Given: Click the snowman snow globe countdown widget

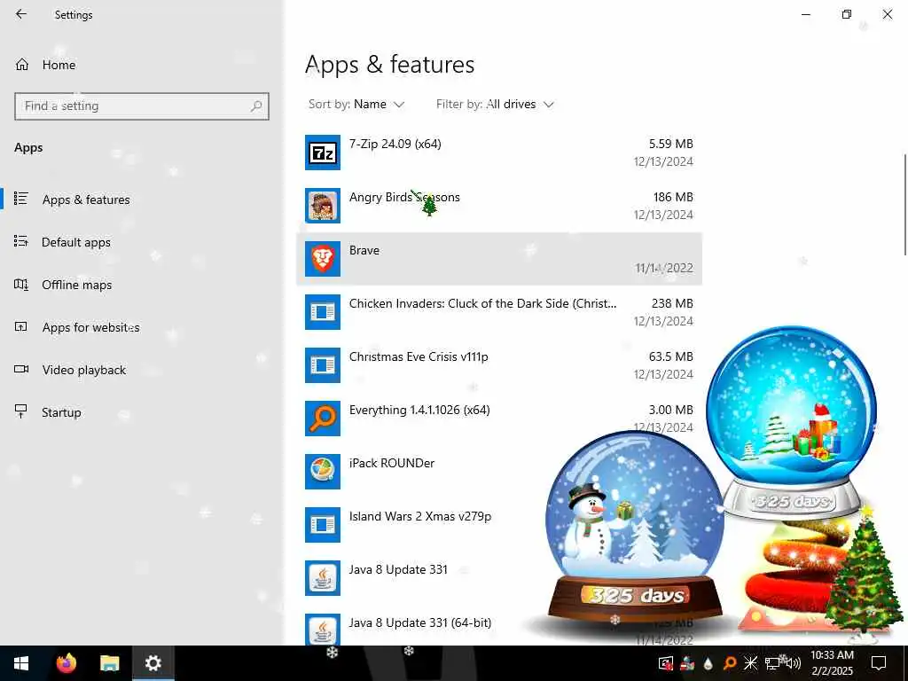Looking at the screenshot, I should point(635,527).
